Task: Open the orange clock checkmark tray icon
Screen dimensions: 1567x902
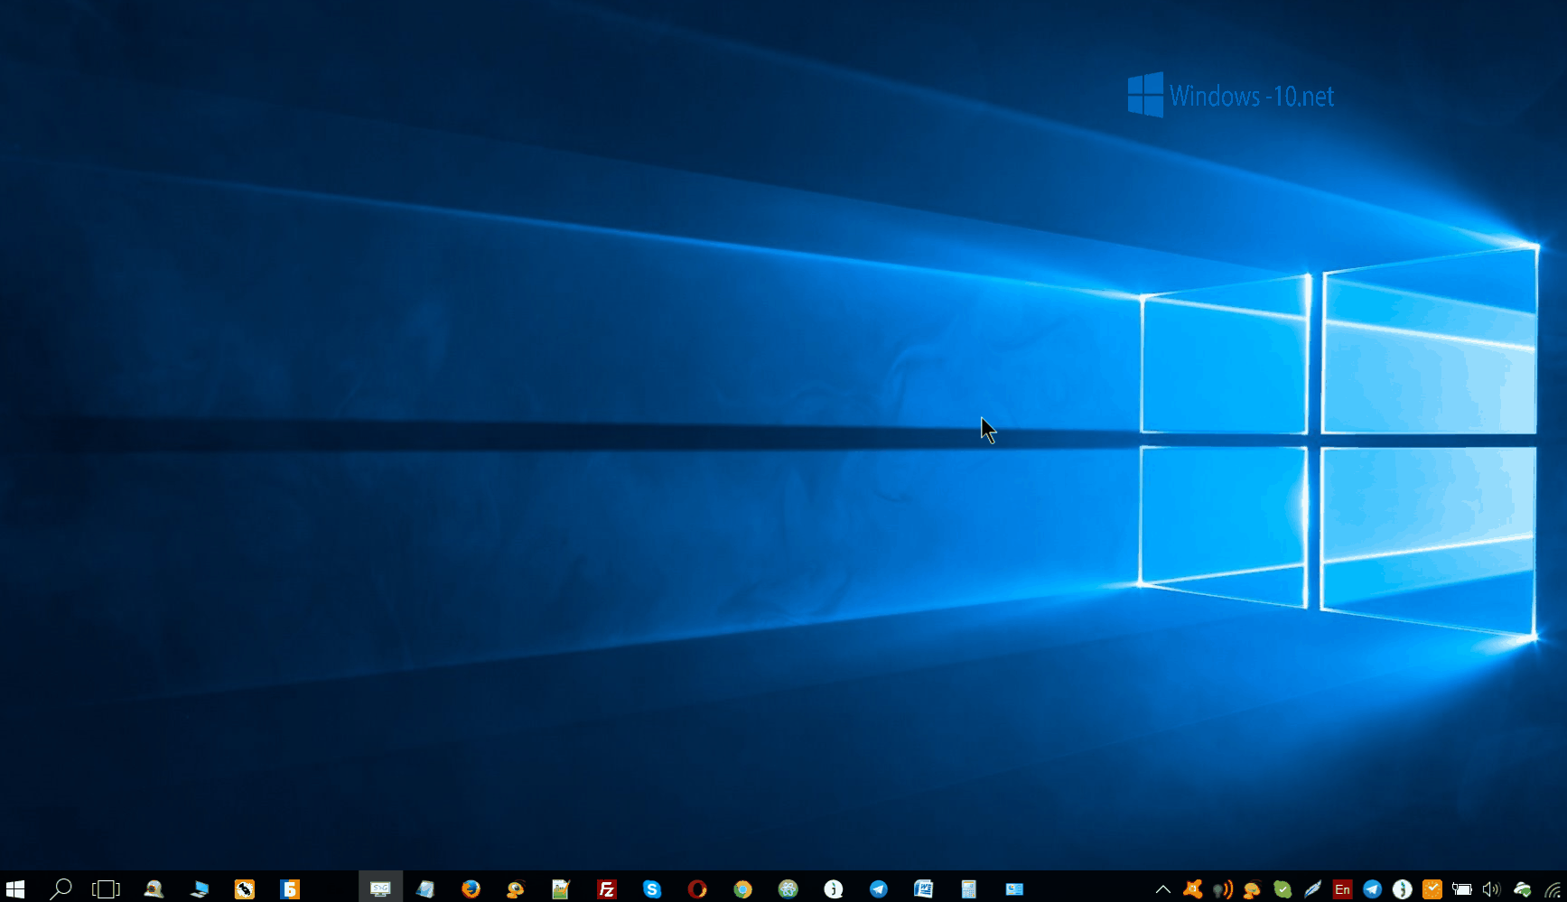Action: pos(1432,889)
